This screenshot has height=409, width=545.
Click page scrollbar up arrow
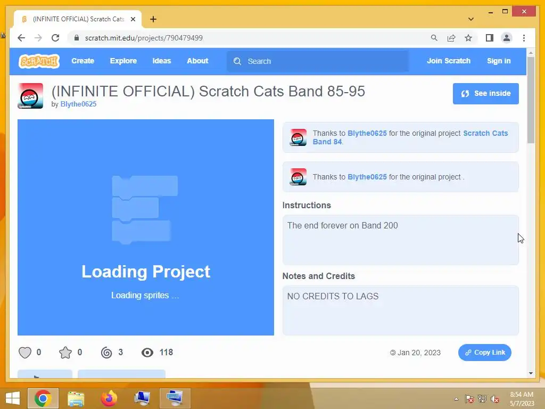pos(531,53)
